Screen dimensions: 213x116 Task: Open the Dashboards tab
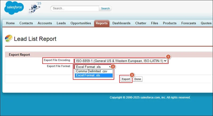click(x=121, y=23)
